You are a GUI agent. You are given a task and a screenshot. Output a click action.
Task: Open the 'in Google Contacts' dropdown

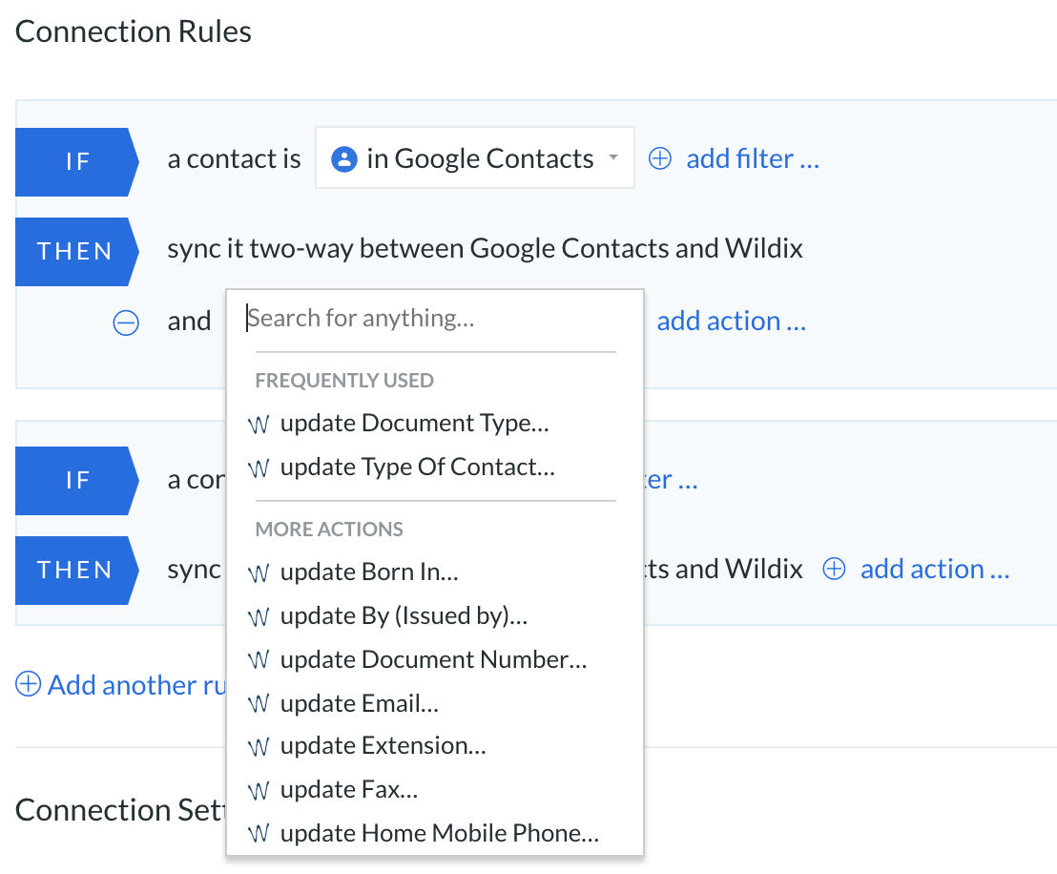(474, 157)
